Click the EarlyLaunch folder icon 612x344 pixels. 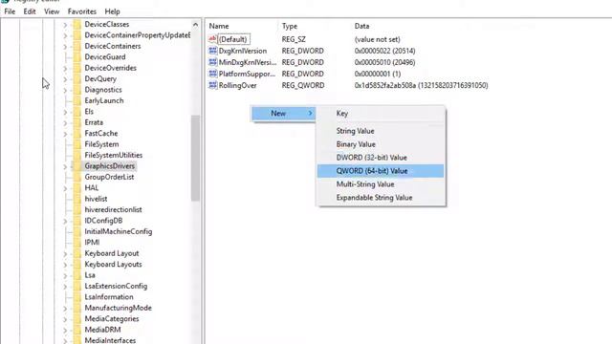(x=76, y=100)
